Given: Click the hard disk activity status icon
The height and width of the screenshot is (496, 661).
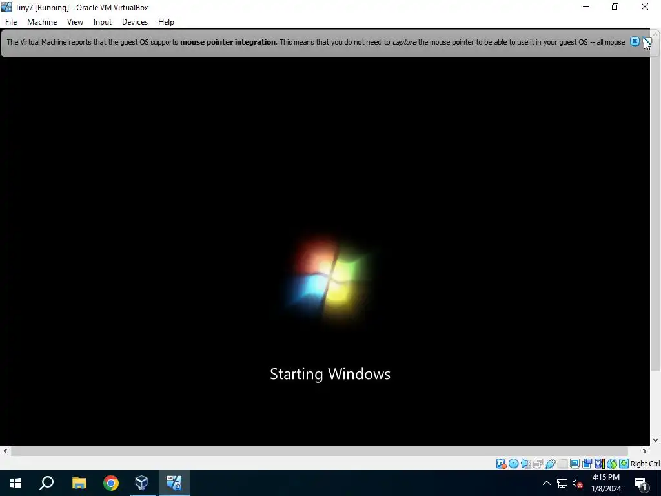Looking at the screenshot, I should [x=501, y=464].
